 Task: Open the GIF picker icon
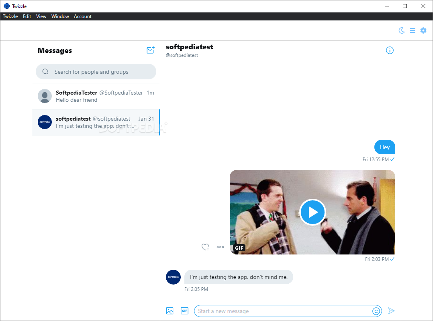[184, 311]
